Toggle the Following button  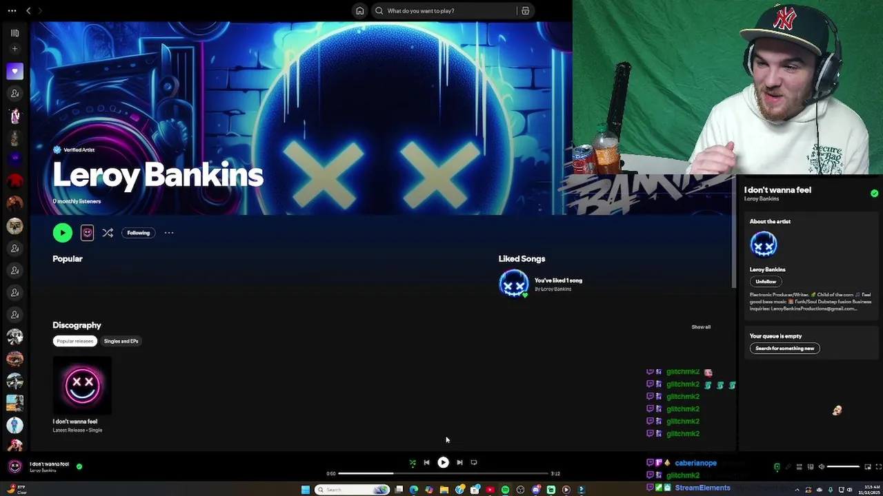coord(138,233)
